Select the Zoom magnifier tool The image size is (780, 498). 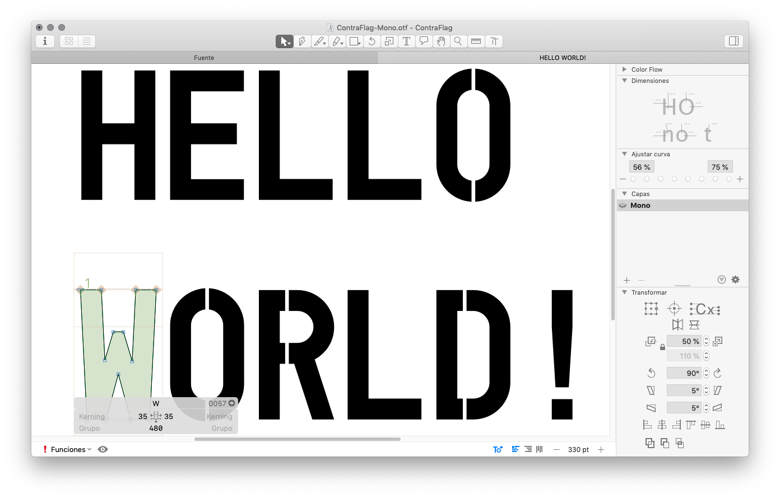tap(458, 41)
